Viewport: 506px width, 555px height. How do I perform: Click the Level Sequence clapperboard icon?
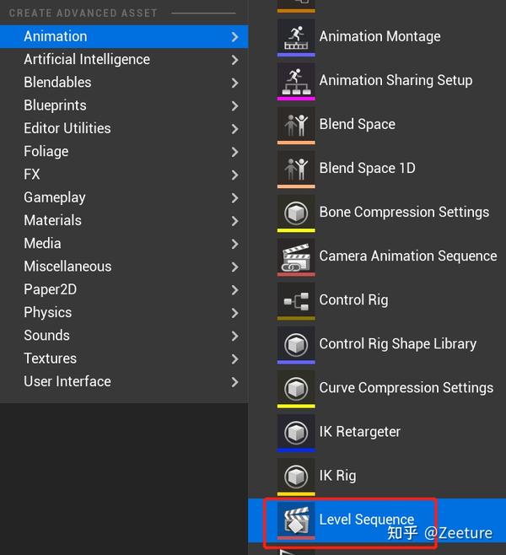click(296, 520)
